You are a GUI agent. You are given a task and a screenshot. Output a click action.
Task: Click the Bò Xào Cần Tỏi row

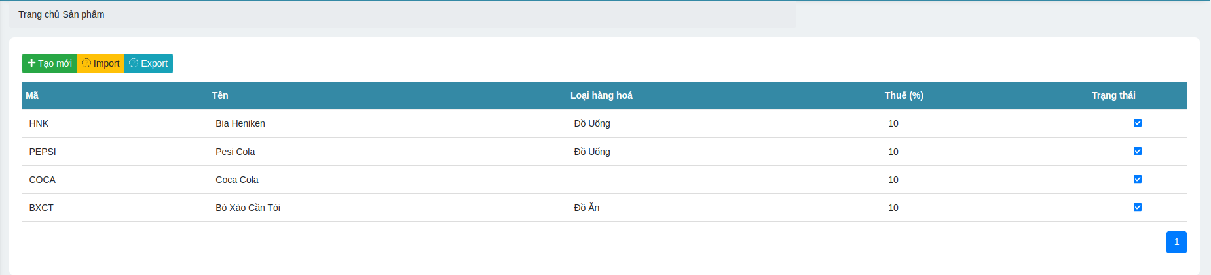tap(248, 208)
